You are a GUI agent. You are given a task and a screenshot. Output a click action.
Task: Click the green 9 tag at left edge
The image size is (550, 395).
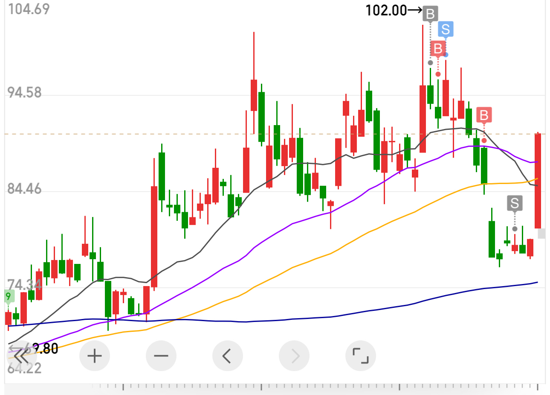[x=9, y=296]
